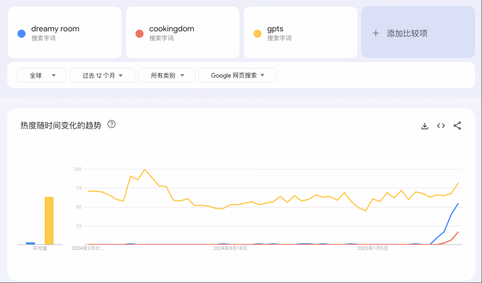Click the blue dreamy room average bar
The image size is (482, 283).
click(30, 243)
